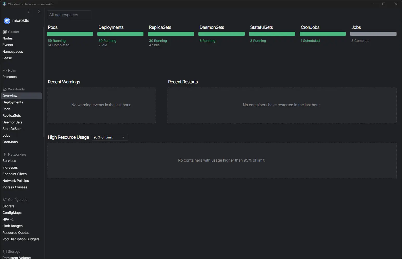
Task: Click the back navigation arrow
Action: click(x=29, y=12)
